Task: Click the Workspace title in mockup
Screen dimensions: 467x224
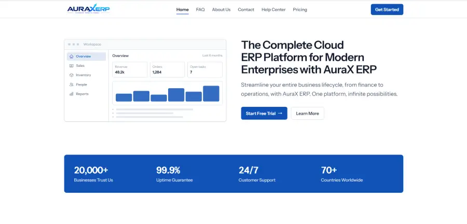Action: pyautogui.click(x=92, y=44)
